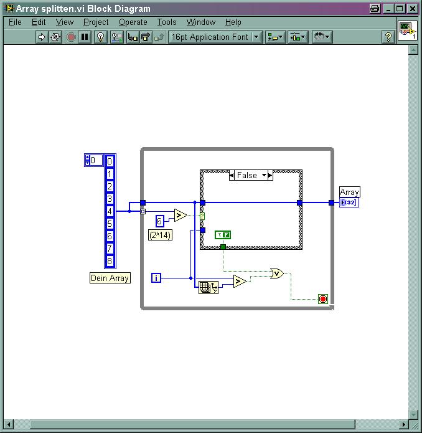Image resolution: width=422 pixels, height=433 pixels.
Task: Show Context Help question mark
Action: 388,37
